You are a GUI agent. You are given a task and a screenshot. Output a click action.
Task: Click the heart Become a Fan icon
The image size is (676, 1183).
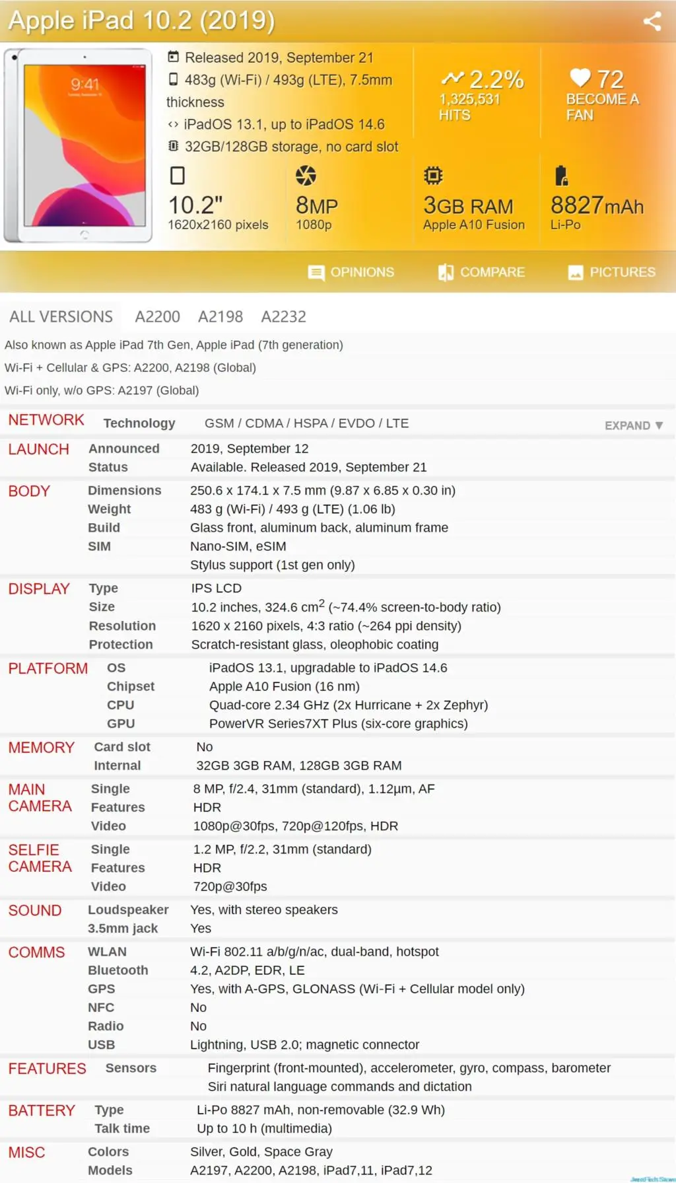580,78
